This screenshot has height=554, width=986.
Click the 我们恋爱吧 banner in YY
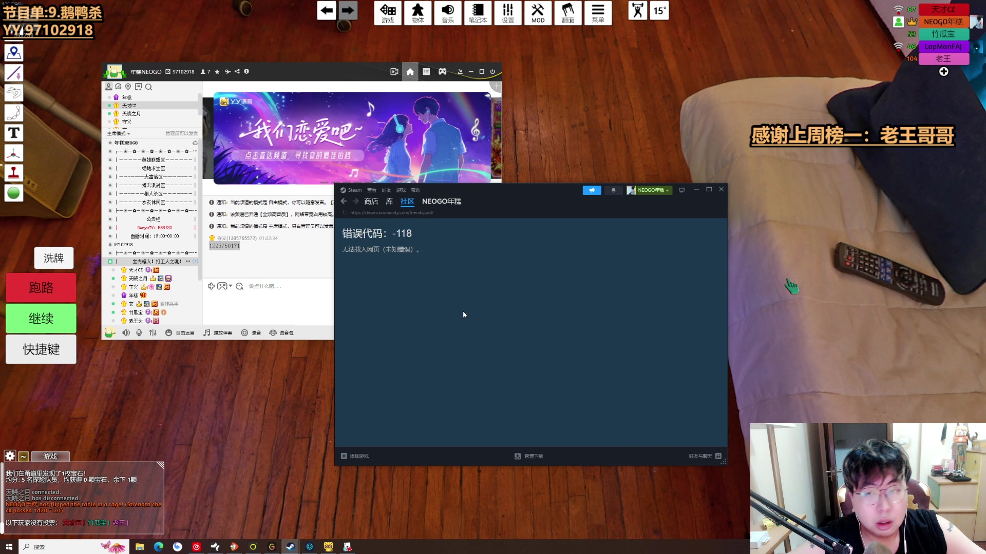pos(352,137)
